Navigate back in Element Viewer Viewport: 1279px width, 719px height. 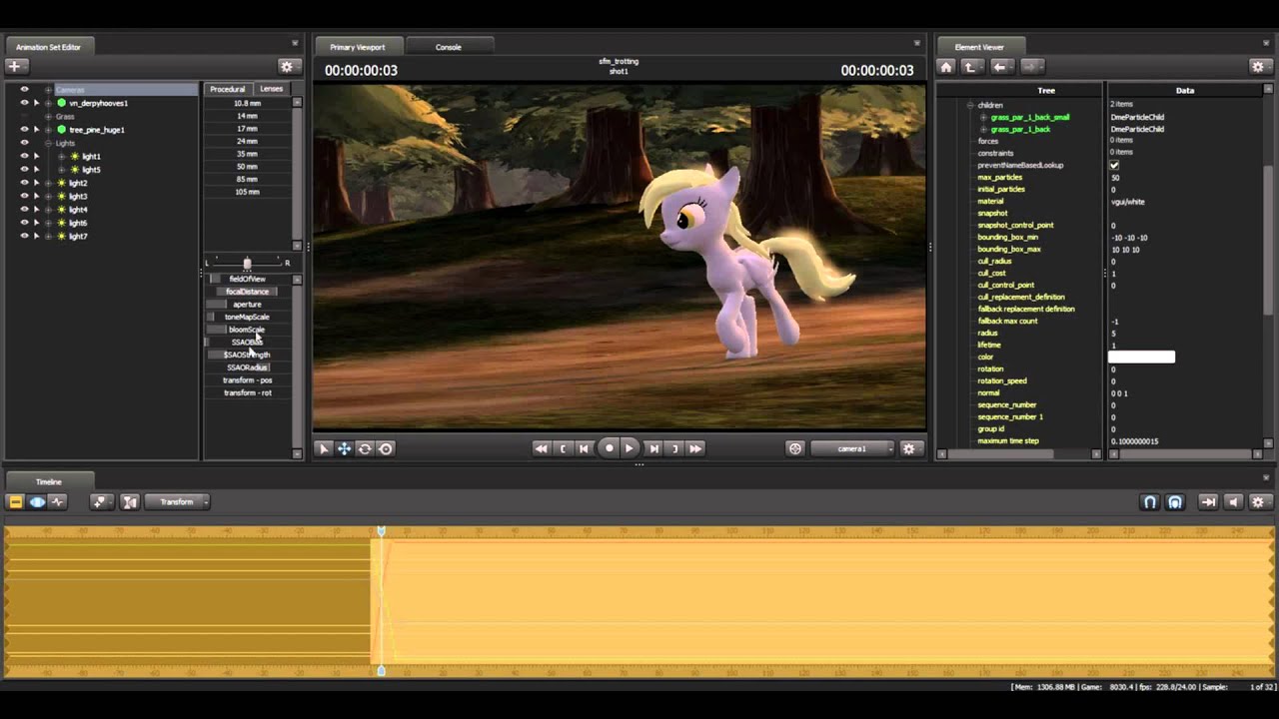coord(1000,66)
